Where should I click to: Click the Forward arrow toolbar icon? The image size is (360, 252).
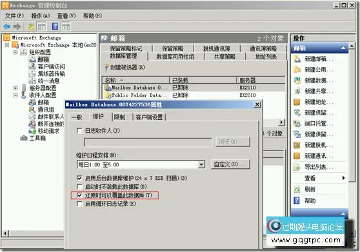click(x=17, y=27)
